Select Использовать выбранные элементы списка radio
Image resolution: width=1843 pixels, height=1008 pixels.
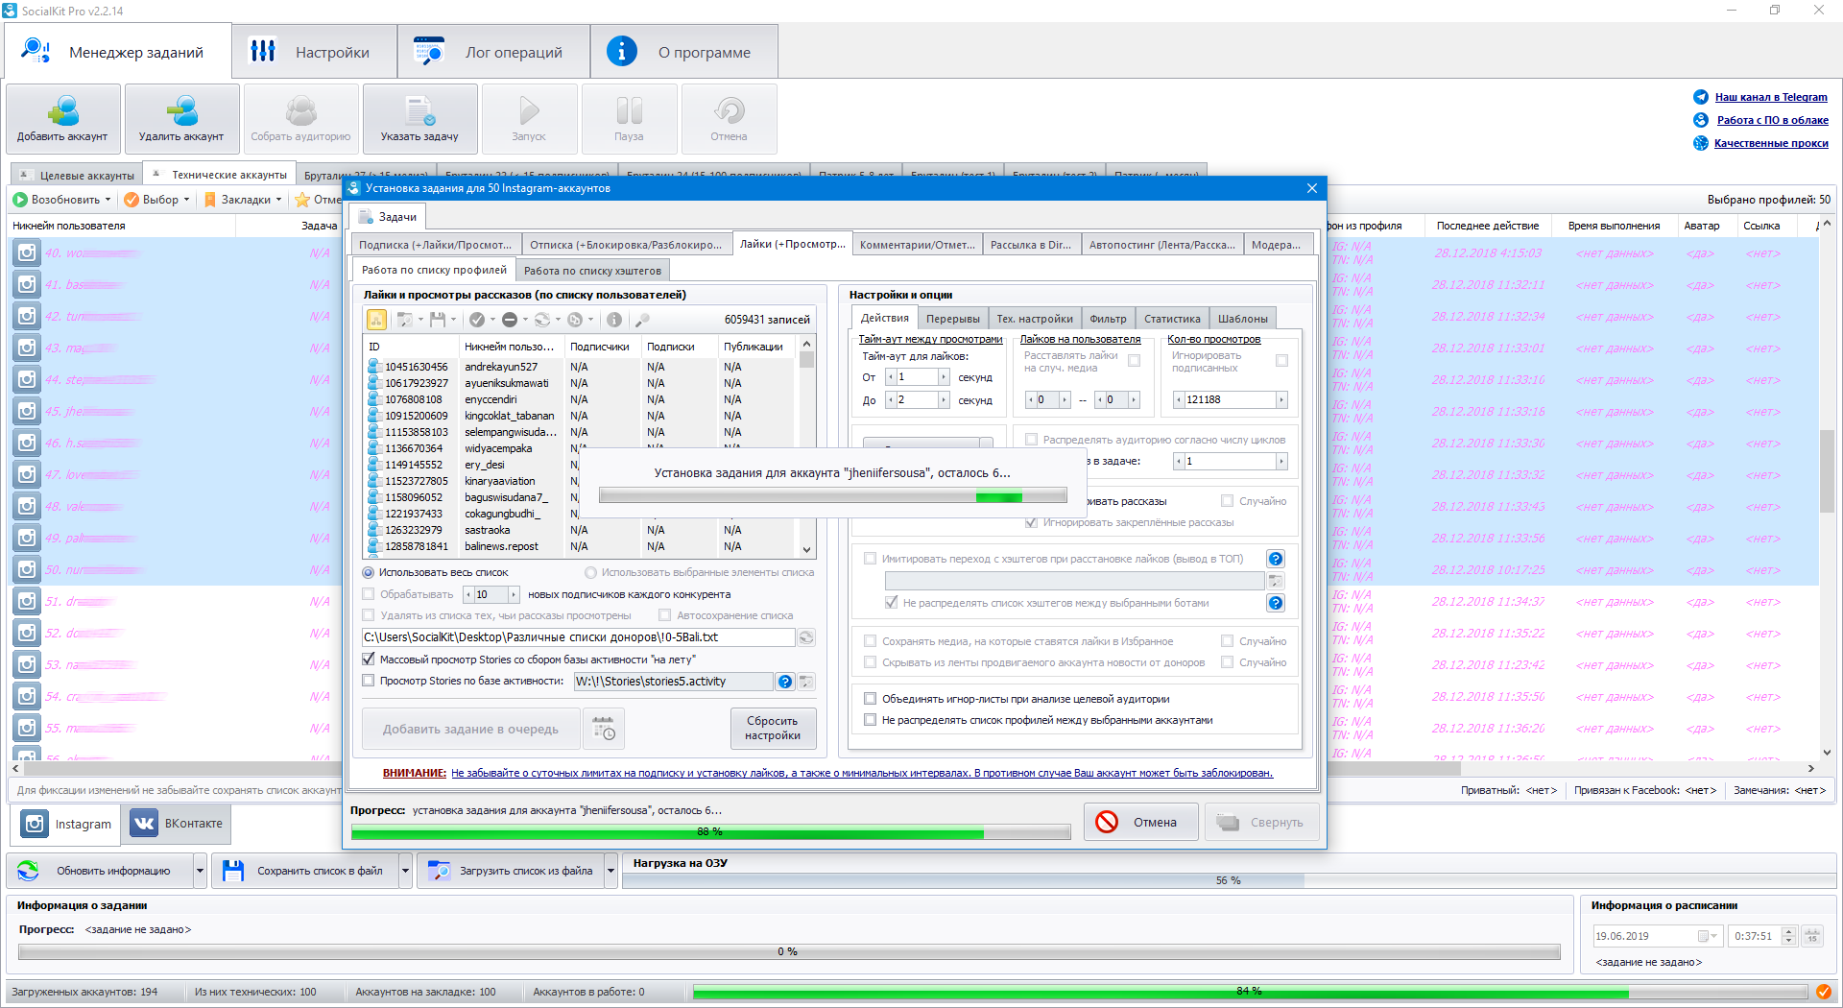coord(590,572)
